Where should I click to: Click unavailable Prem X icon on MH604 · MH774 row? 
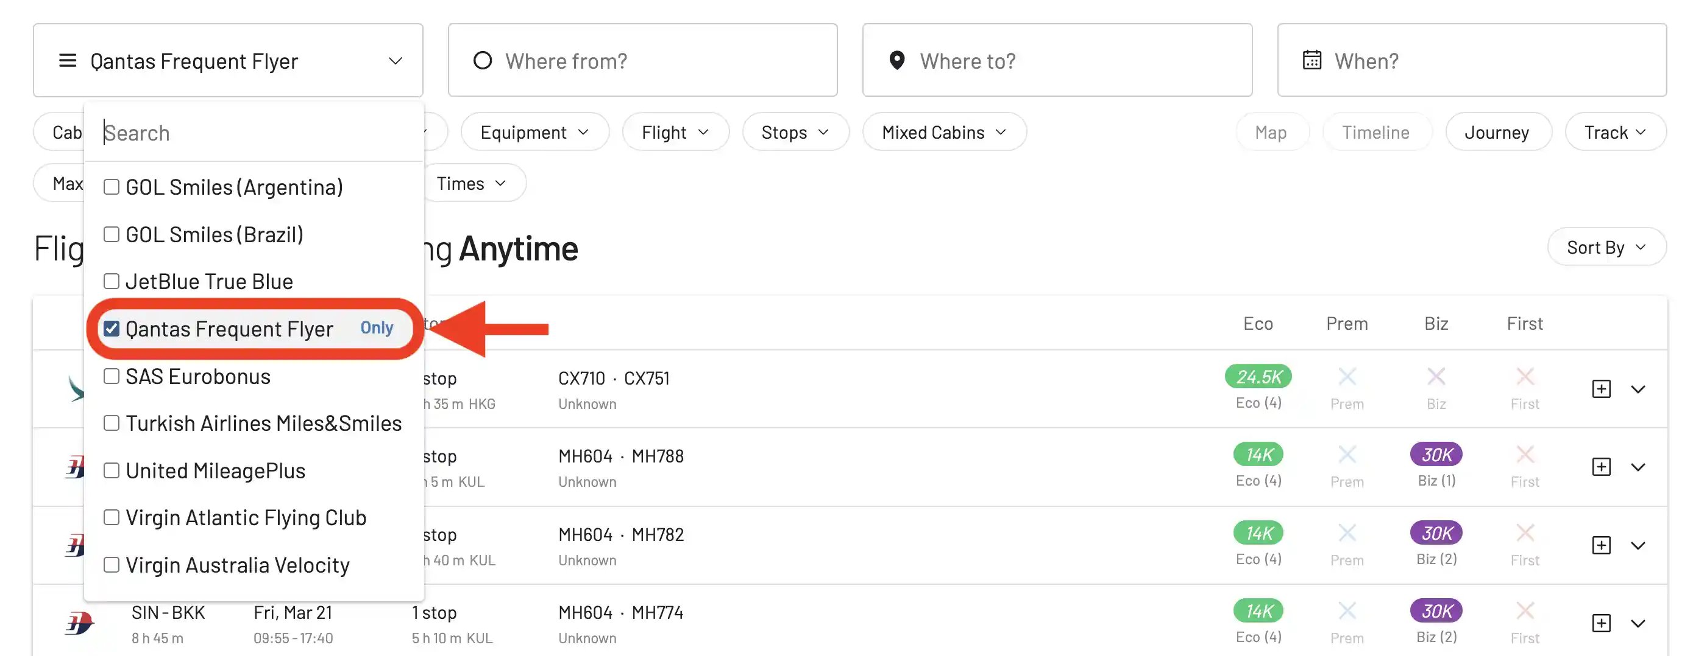point(1347,612)
